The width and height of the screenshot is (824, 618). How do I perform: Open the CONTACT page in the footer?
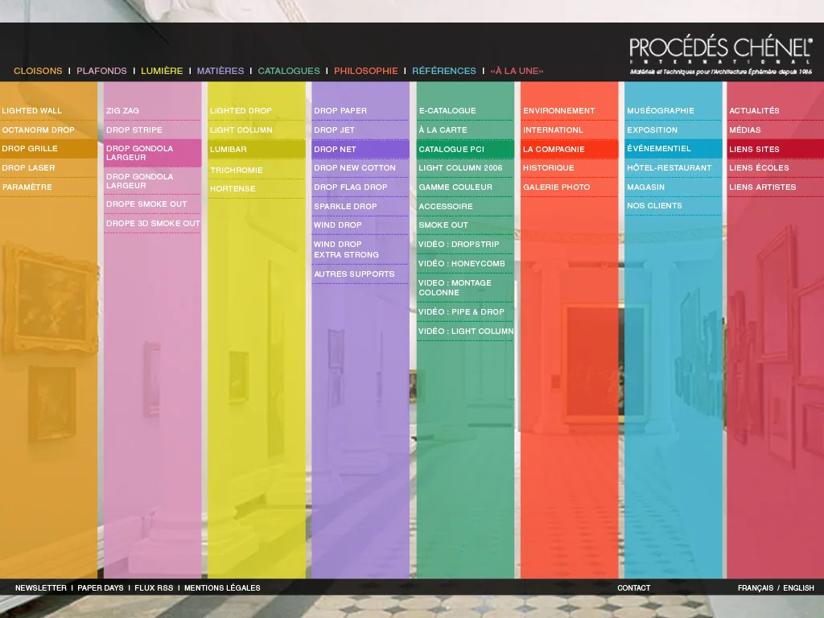634,588
